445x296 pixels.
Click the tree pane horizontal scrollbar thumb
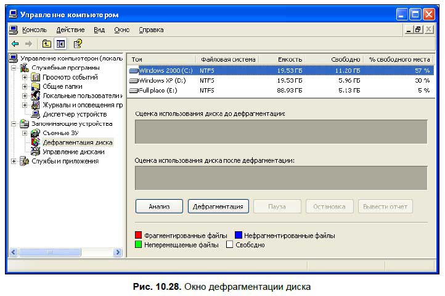(x=49, y=252)
